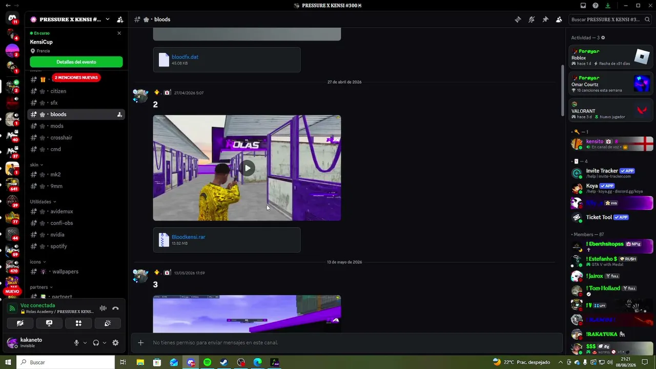Open VALORANT activity card
The image size is (656, 369).
click(610, 110)
